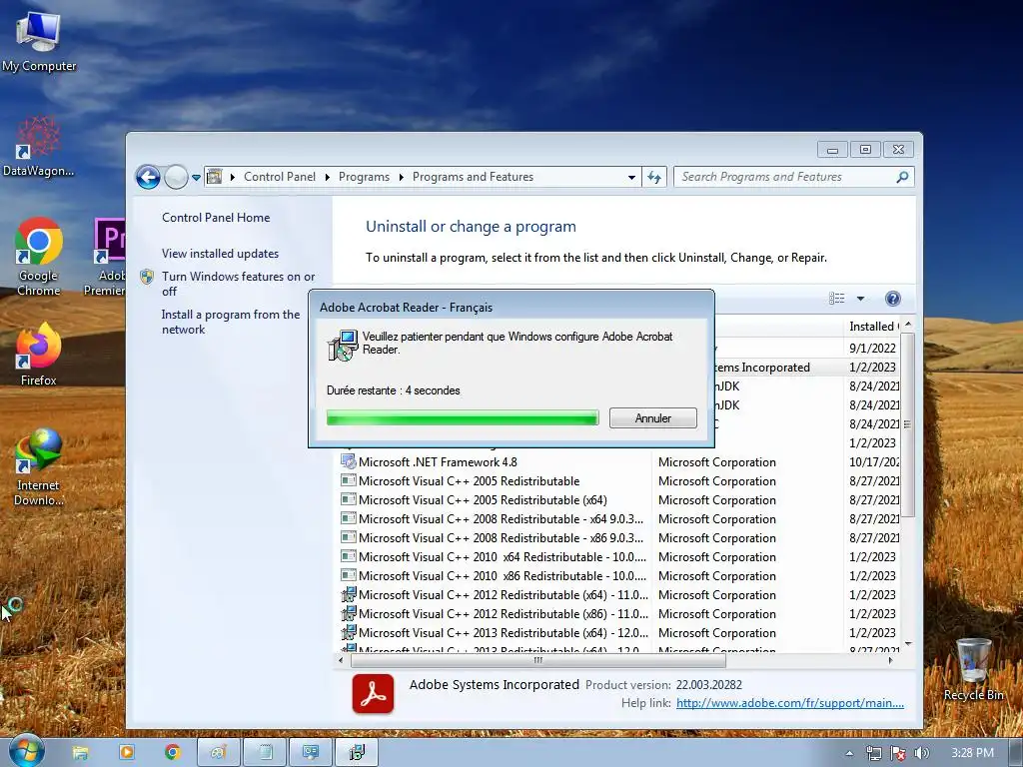Open Turn Windows features on or off
The width and height of the screenshot is (1023, 767).
pos(238,284)
